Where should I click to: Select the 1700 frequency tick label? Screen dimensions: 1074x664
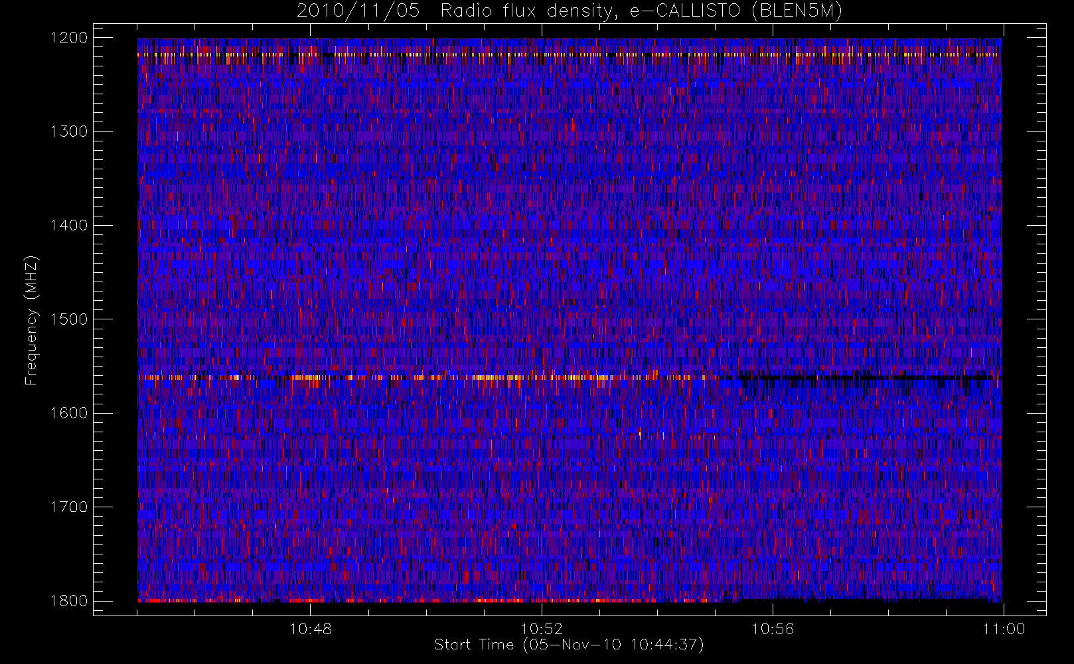click(x=69, y=507)
